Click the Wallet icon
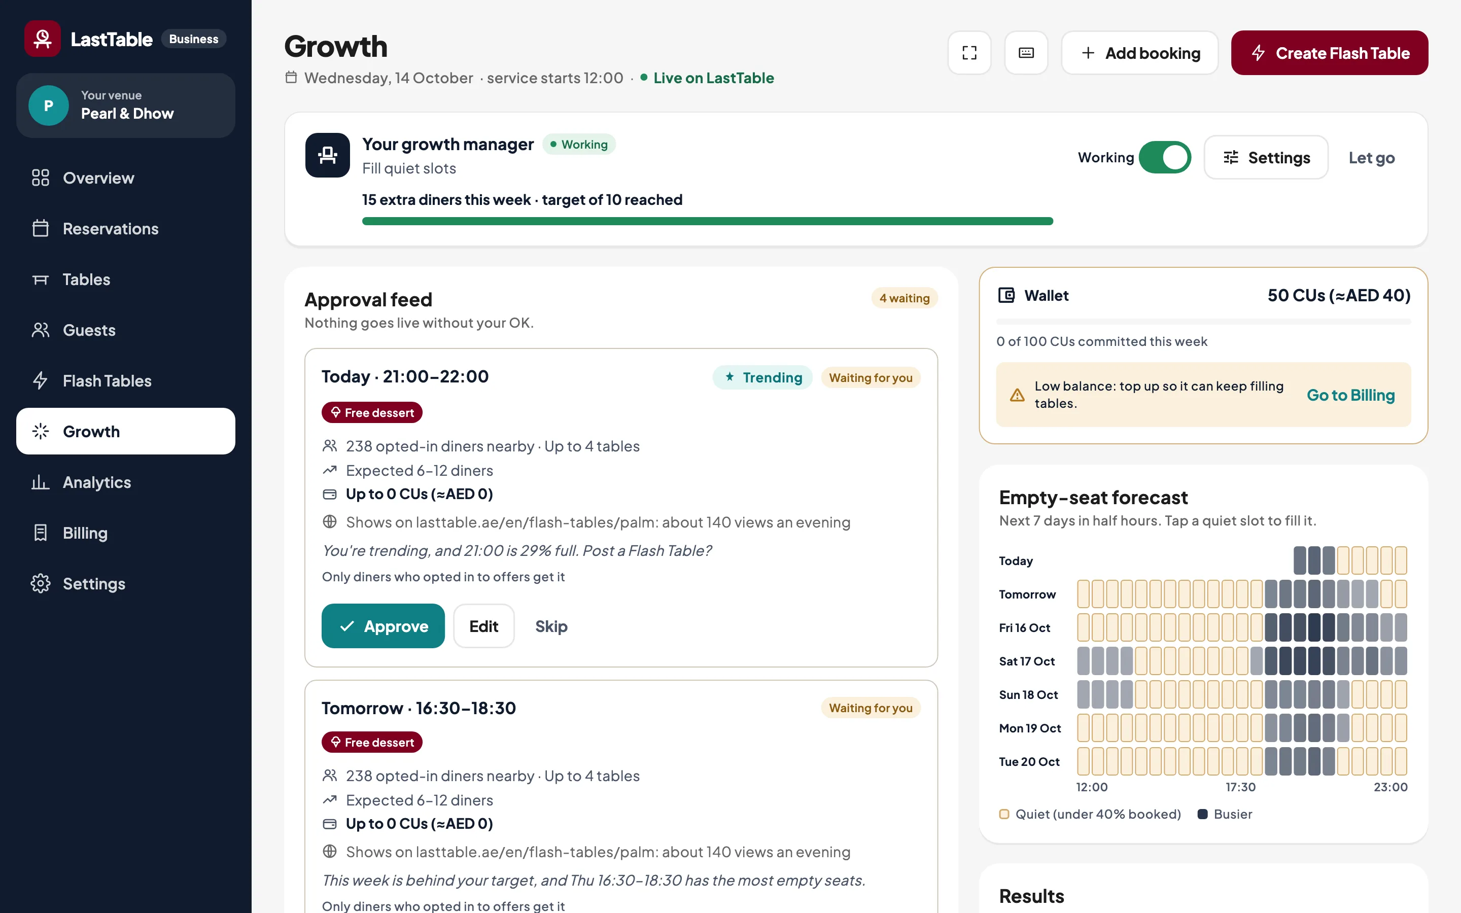Viewport: 1461px width, 913px height. 1006,295
